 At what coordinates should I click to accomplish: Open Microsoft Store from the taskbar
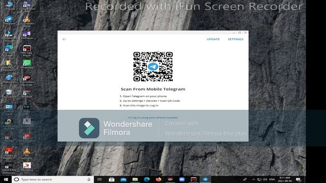(x=112, y=179)
